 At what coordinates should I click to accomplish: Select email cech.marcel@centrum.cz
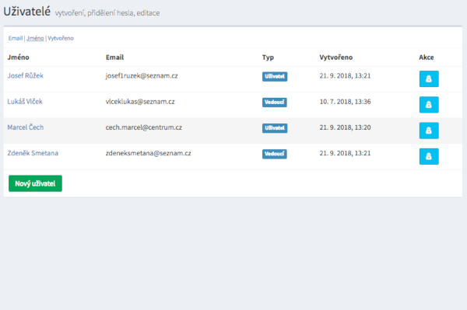coord(143,127)
